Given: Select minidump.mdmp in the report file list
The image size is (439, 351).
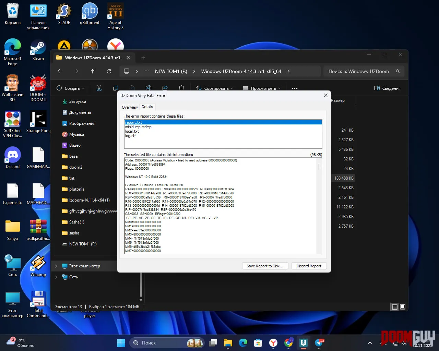Looking at the screenshot, I should 138,127.
